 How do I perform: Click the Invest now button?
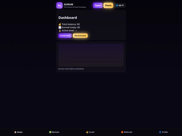tap(65, 36)
